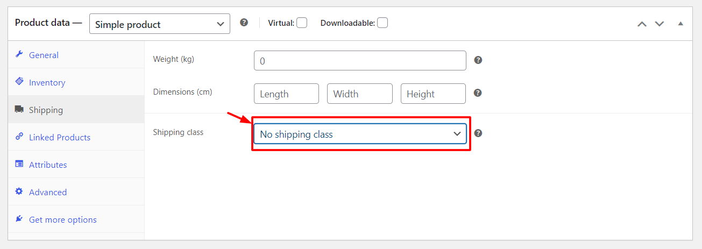The width and height of the screenshot is (702, 249).
Task: Click the General wrench icon
Action: 19,54
